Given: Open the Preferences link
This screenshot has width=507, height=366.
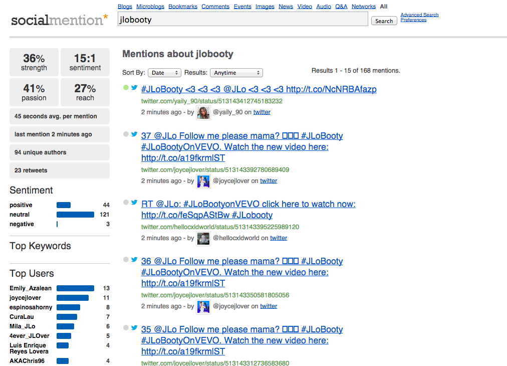Looking at the screenshot, I should 413,20.
